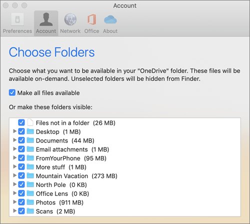Image resolution: width=250 pixels, height=224 pixels.
Task: Click the Documents folder icon
Action: pos(30,140)
